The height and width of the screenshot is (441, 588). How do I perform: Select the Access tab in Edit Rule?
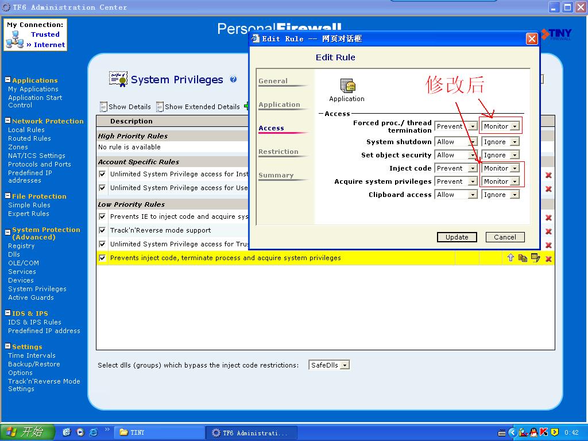coord(271,128)
